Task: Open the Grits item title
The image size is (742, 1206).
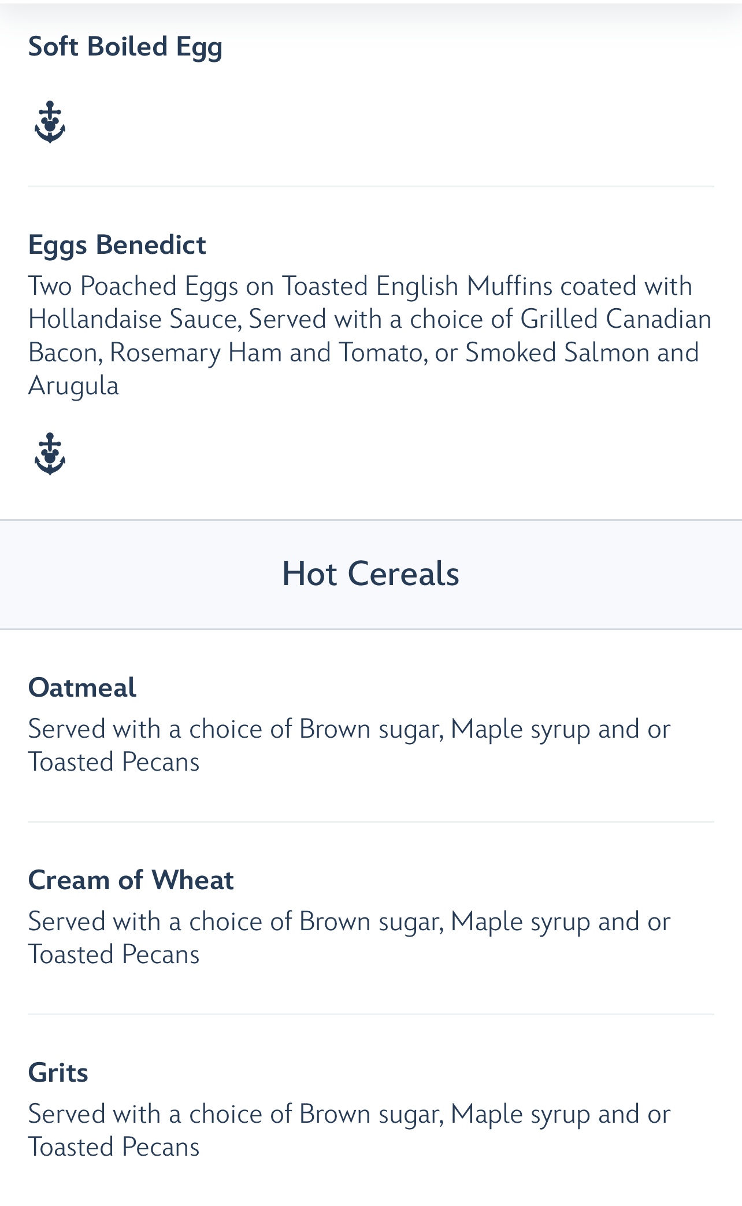Action: (x=58, y=1072)
